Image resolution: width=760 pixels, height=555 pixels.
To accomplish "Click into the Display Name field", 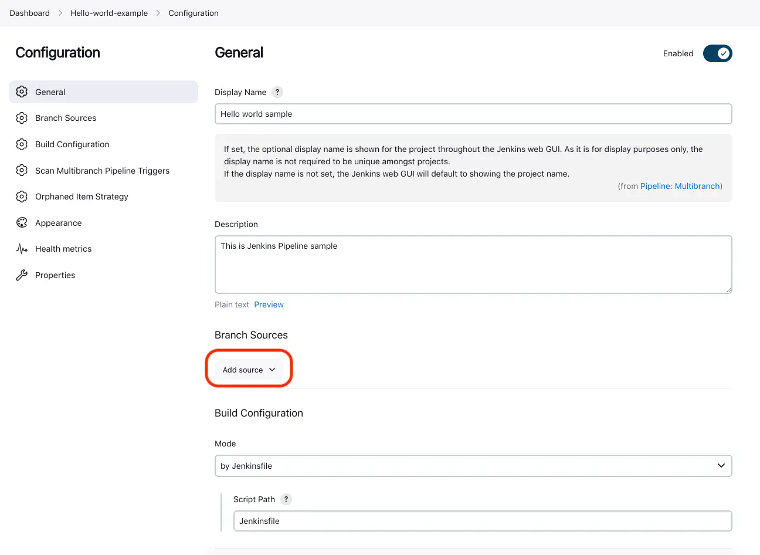I will pos(473,114).
